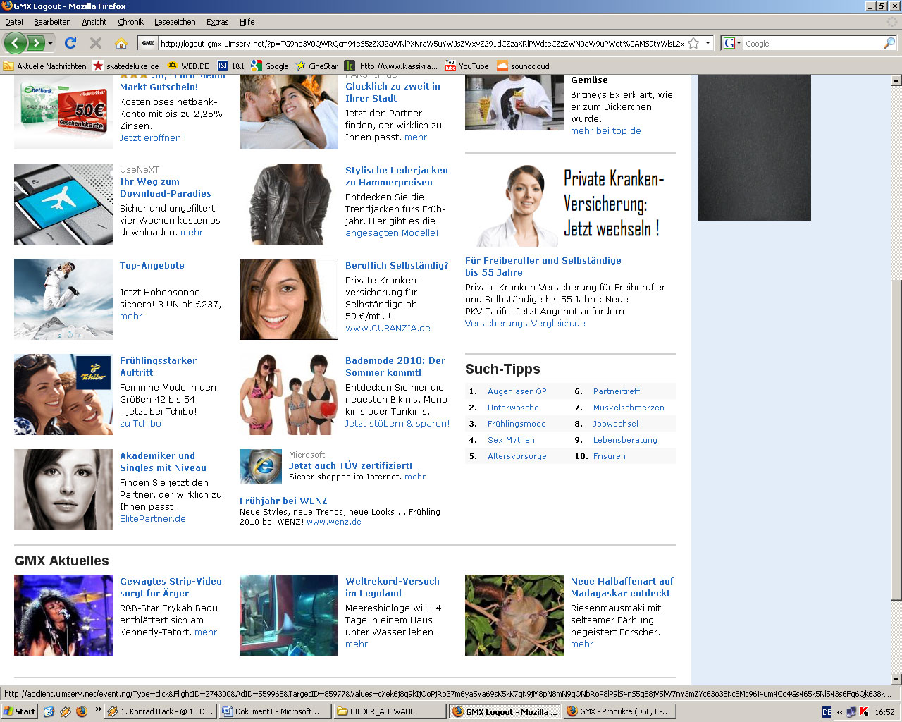This screenshot has height=722, width=902.
Task: Expand hidden tray icons chevron
Action: [840, 712]
